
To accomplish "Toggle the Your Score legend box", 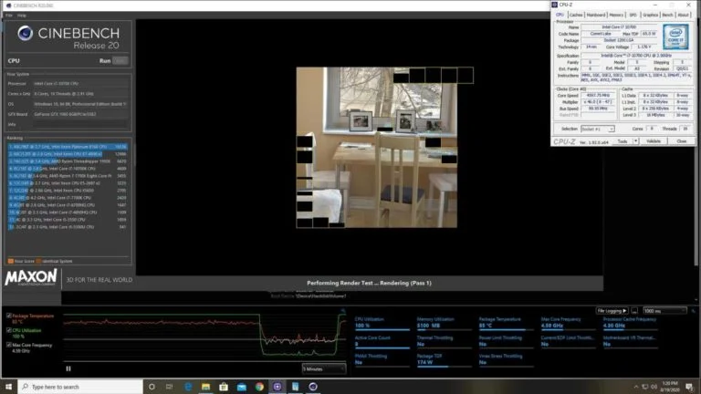I will tap(11, 262).
